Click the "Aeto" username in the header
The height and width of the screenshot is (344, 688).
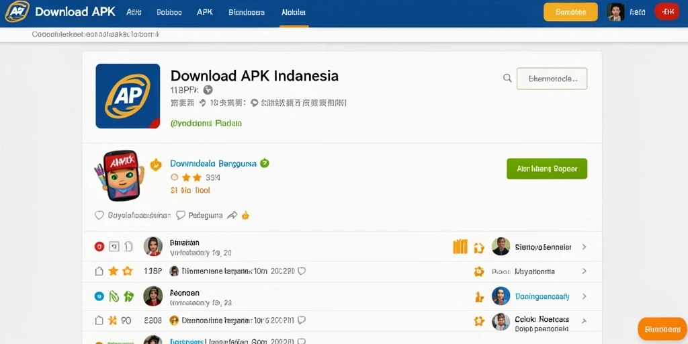point(637,12)
